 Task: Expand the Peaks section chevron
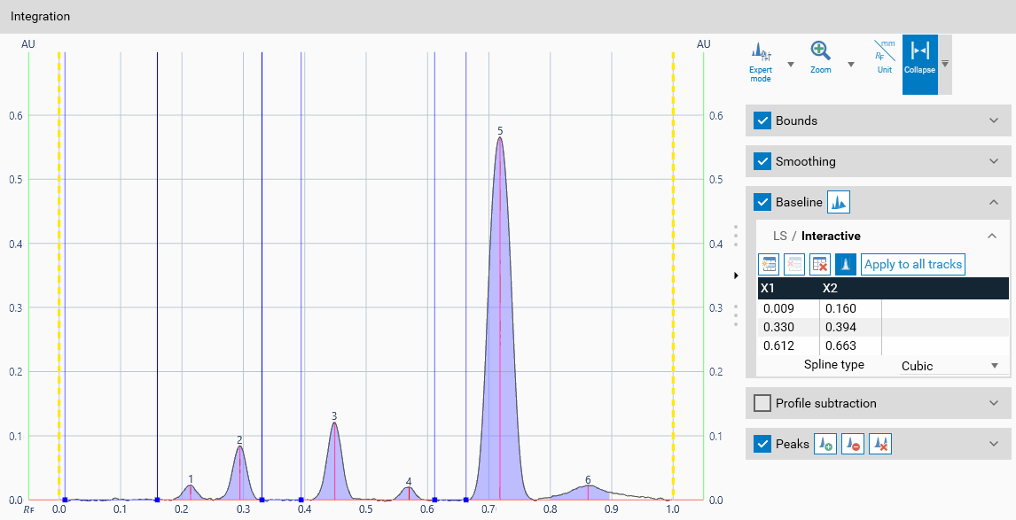[x=994, y=444]
